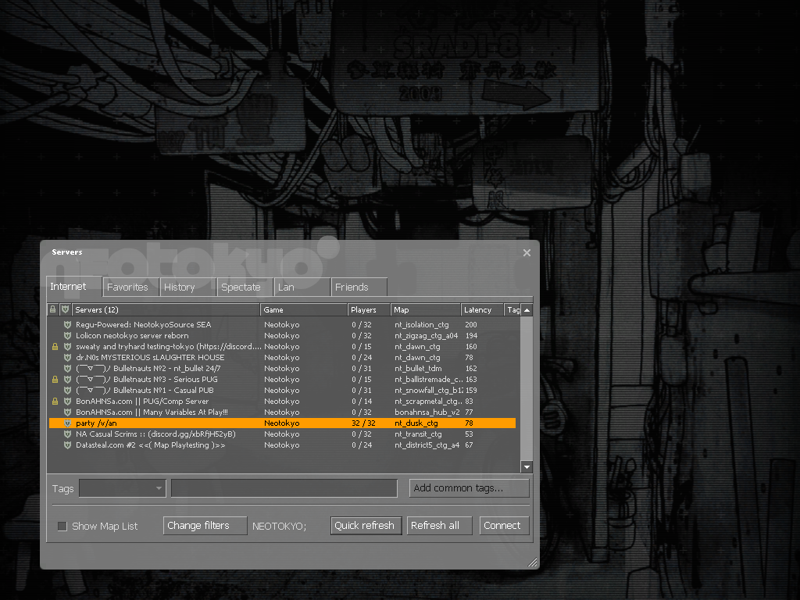Viewport: 800px width, 600px height.
Task: Click the shield icon beside Many Variables At Play
Action: [x=67, y=412]
